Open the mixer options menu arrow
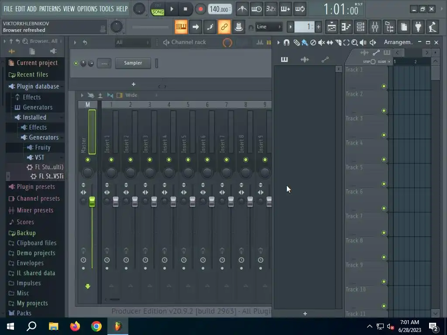 tap(82, 95)
